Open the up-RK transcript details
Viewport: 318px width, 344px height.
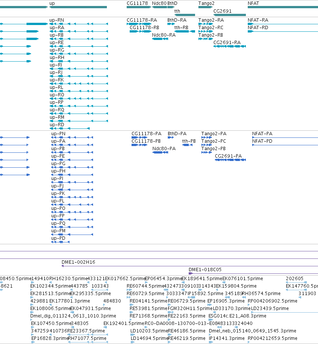[78, 84]
